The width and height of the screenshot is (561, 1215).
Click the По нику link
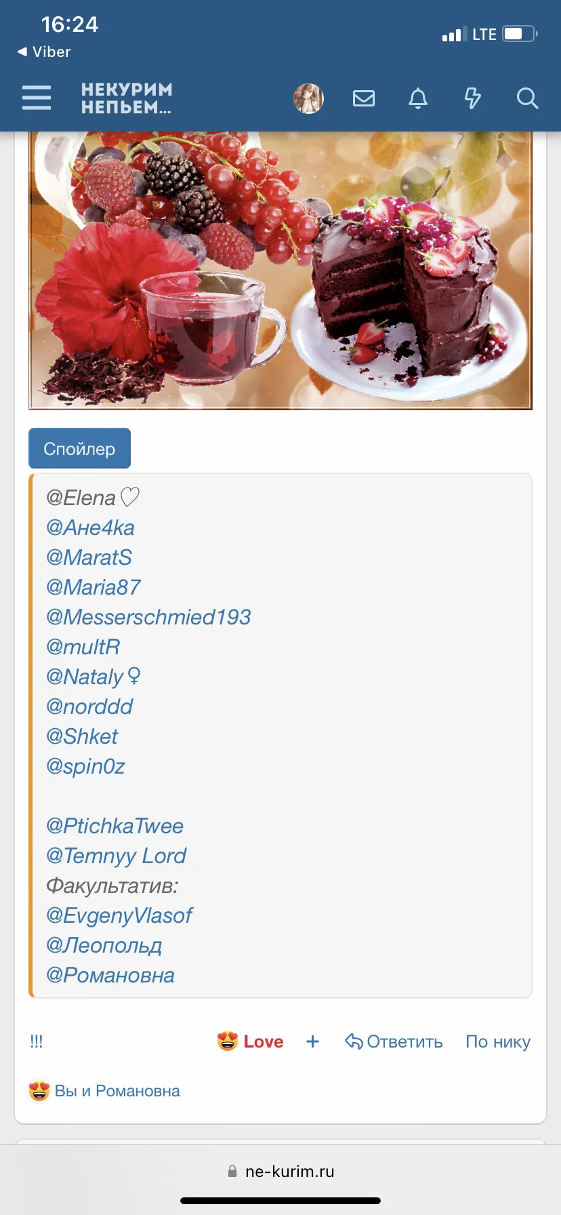pyautogui.click(x=498, y=1041)
